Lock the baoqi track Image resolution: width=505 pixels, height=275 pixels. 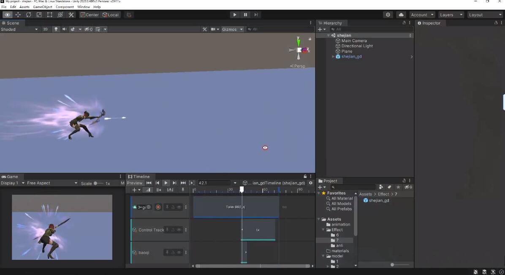[173, 253]
